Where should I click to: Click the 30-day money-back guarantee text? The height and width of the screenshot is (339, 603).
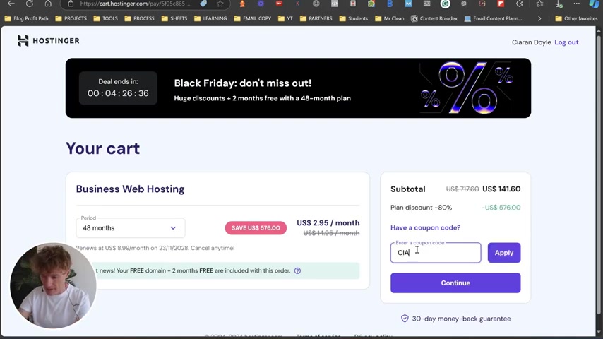click(x=462, y=319)
